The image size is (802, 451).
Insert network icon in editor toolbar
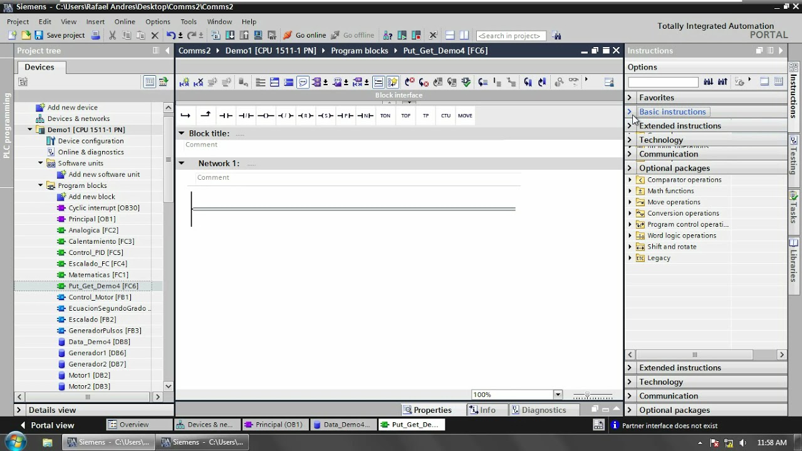(184, 82)
